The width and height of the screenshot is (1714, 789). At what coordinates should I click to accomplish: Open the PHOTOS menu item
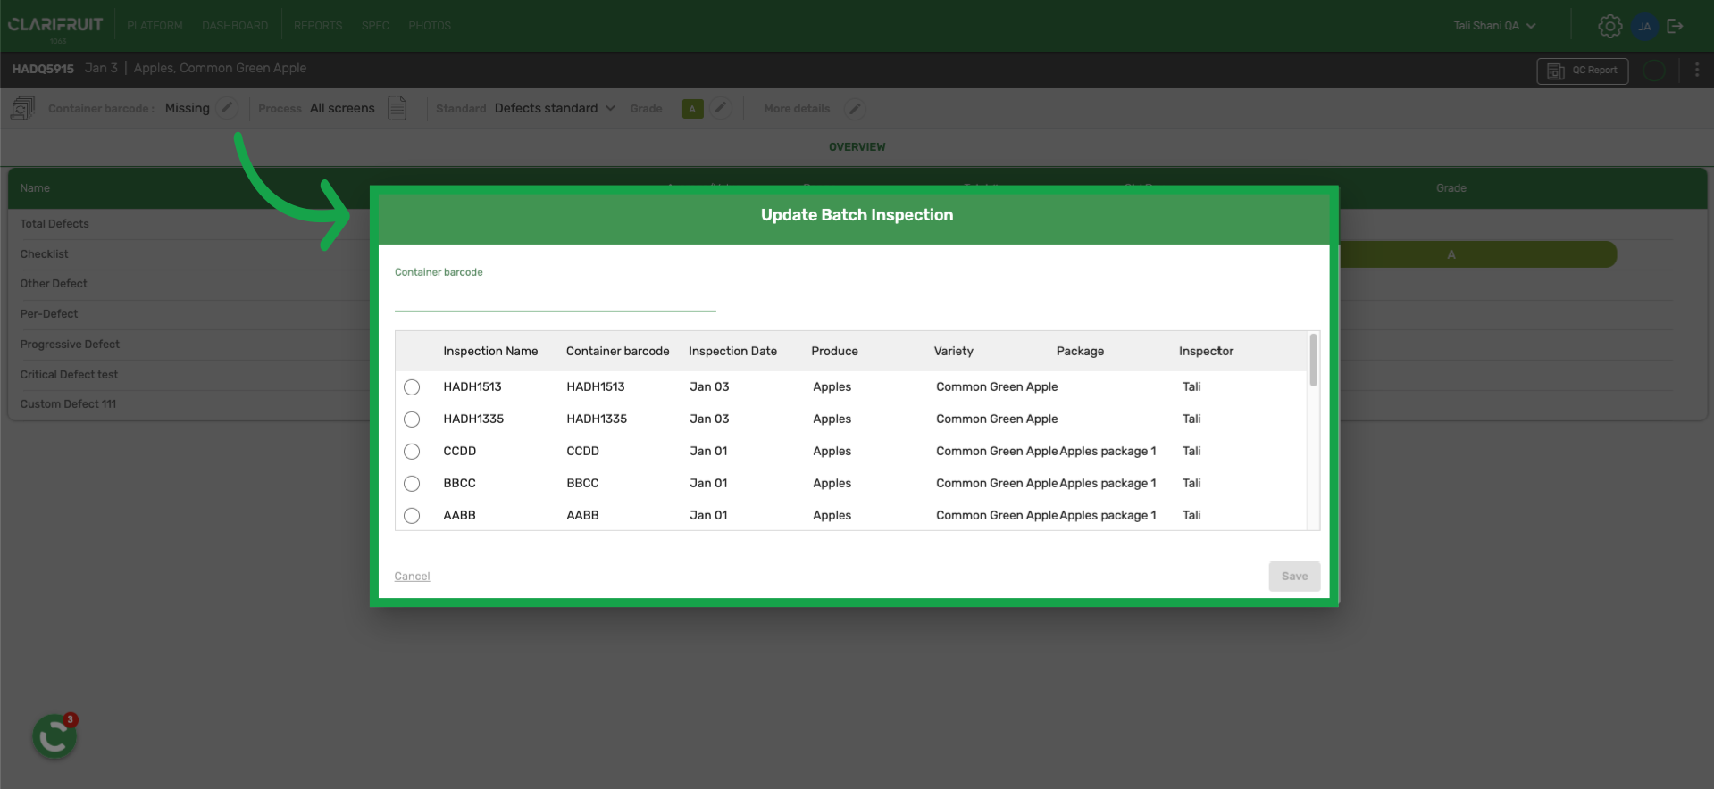430,26
